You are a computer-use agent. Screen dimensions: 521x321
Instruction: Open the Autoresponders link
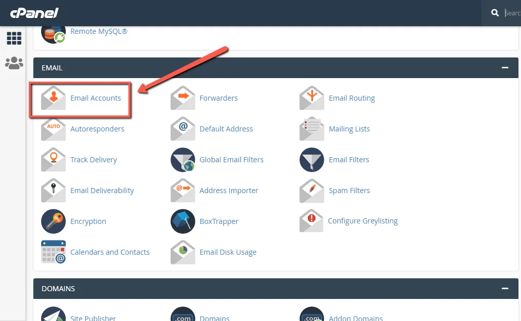coord(97,129)
